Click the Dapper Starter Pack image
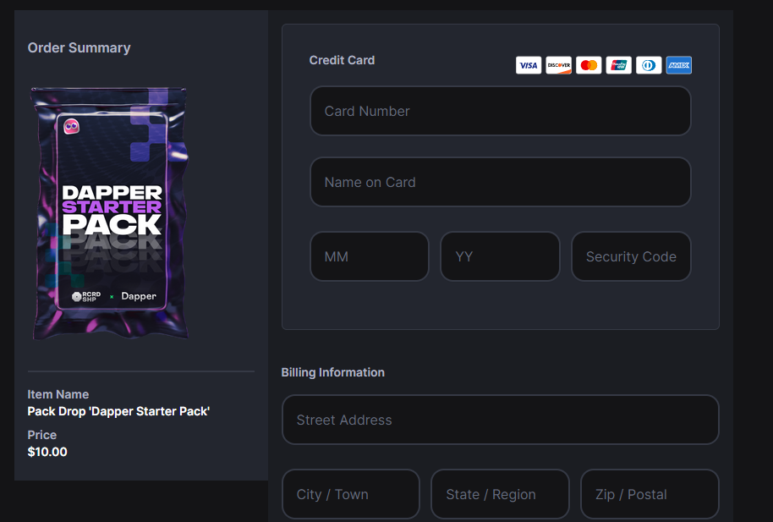Image resolution: width=773 pixels, height=522 pixels. 109,213
